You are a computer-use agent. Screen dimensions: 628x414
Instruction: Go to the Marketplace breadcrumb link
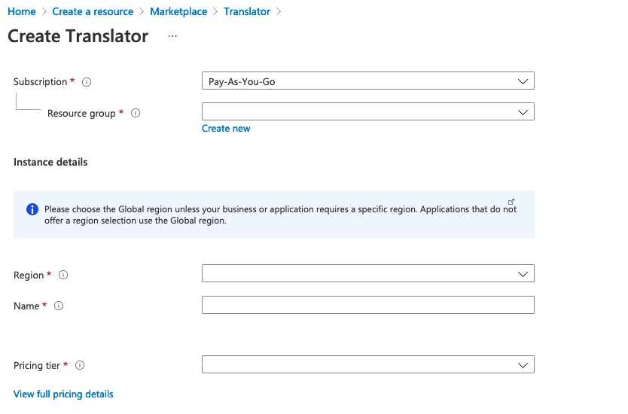178,11
